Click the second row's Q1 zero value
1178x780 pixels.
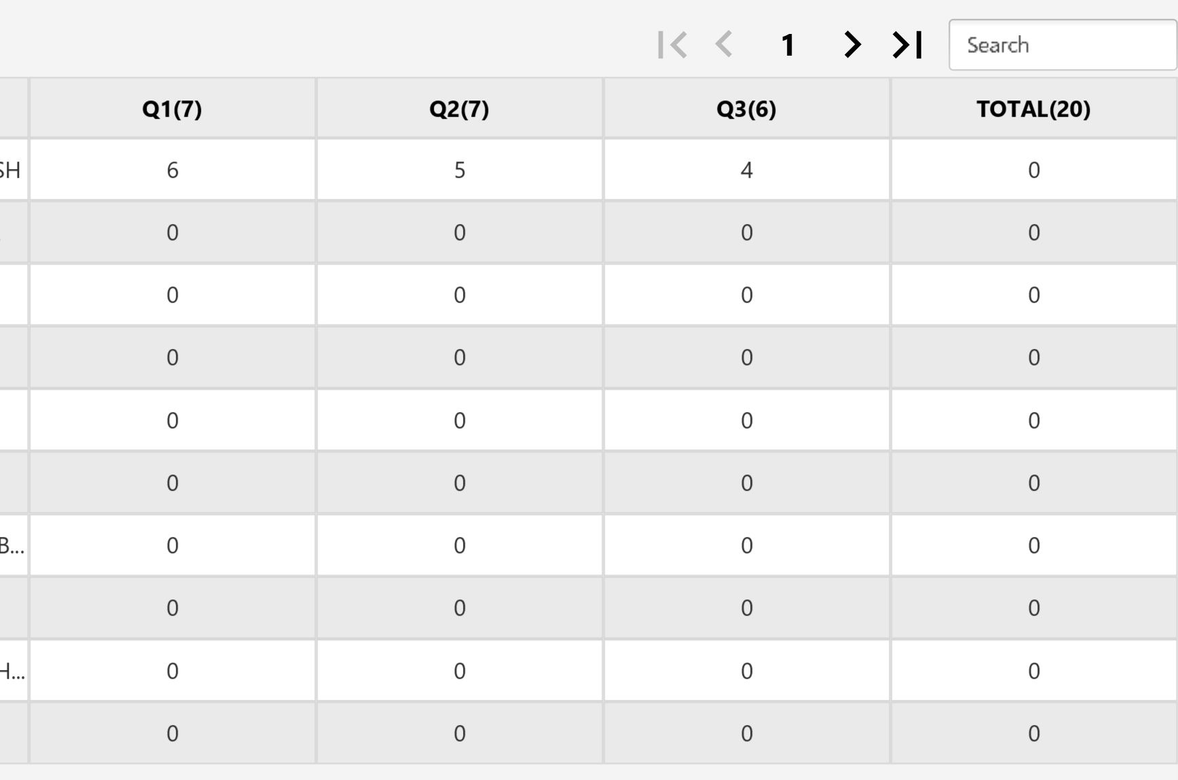click(171, 232)
